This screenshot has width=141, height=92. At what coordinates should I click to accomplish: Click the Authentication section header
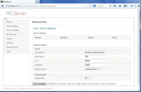[41, 75]
